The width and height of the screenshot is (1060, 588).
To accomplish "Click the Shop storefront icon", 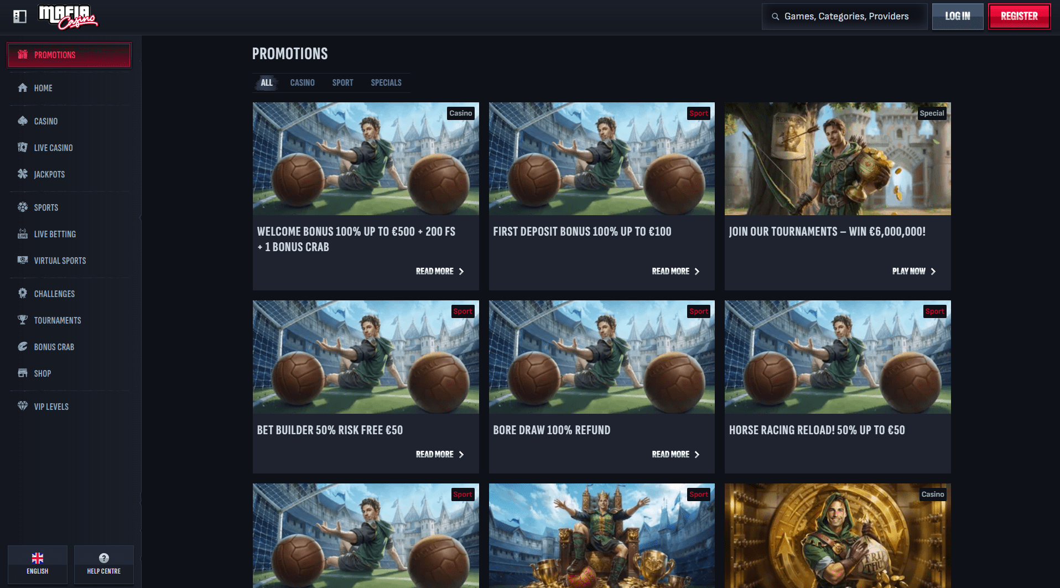I will [x=23, y=373].
